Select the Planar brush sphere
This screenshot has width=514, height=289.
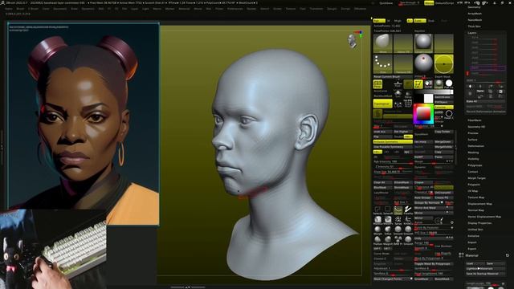[377, 240]
